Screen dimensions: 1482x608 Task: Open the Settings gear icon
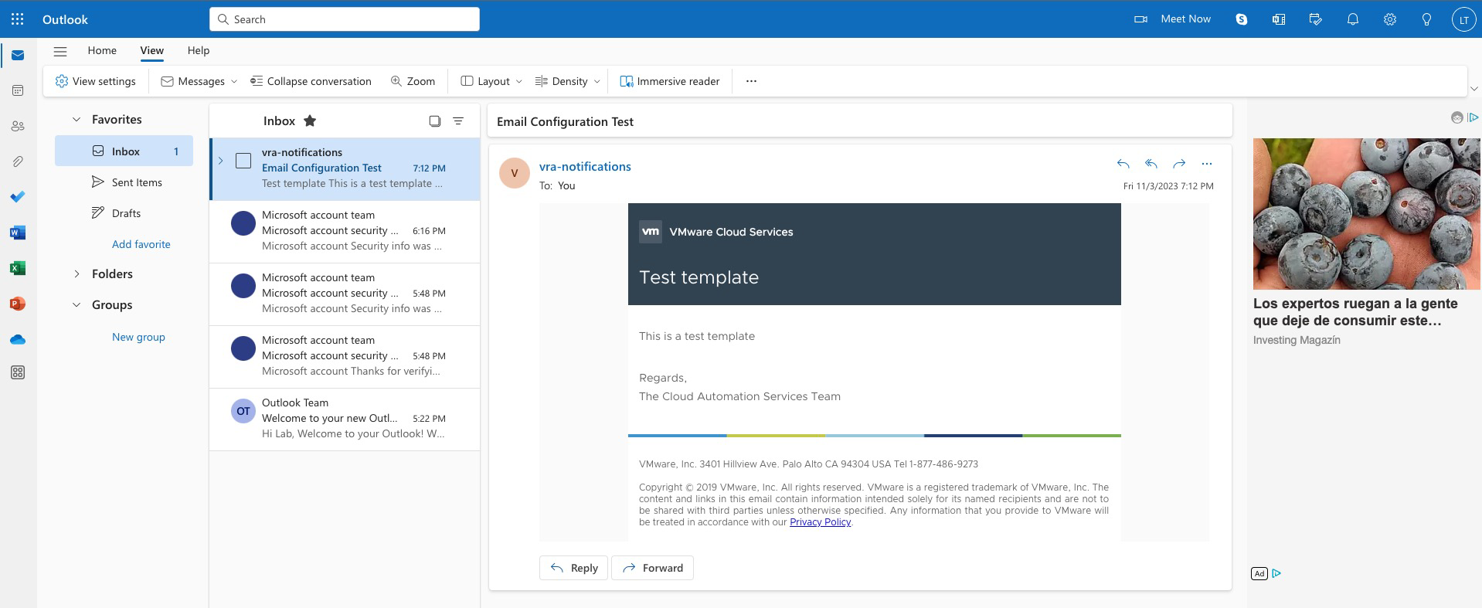click(x=1389, y=19)
